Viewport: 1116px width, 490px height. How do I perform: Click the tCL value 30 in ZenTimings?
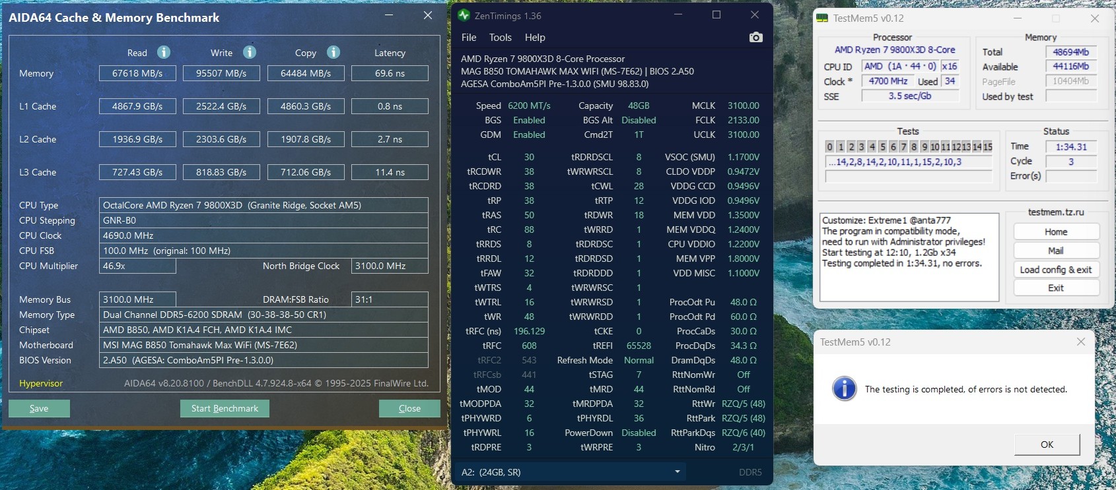529,157
